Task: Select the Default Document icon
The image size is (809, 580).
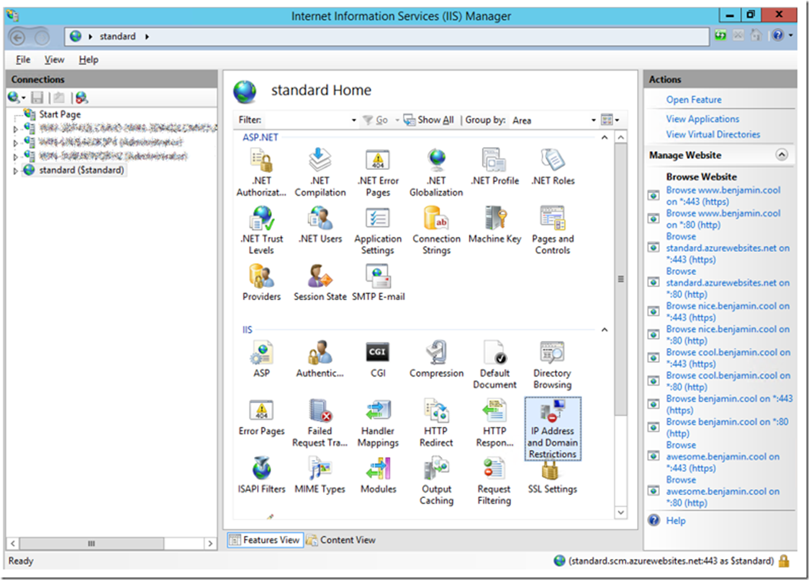Action: point(495,365)
